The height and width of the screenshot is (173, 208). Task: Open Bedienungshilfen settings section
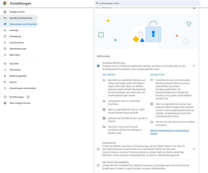coord(19,76)
